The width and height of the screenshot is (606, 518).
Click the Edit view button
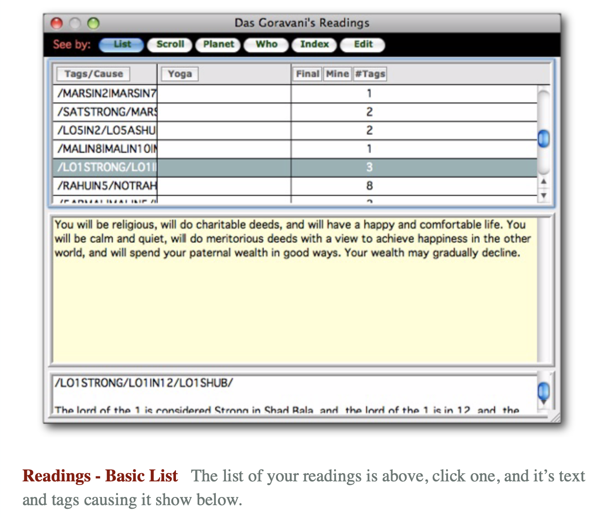[363, 45]
